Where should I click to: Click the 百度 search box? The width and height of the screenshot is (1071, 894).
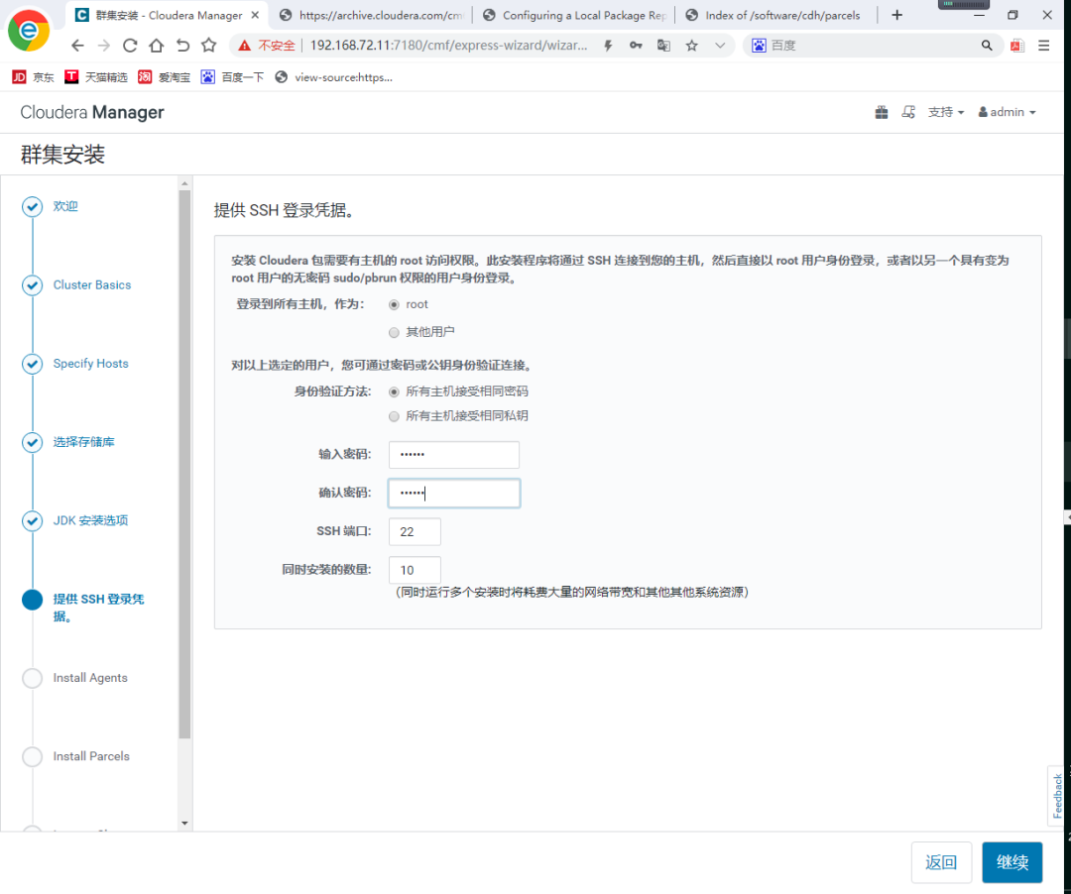click(873, 46)
